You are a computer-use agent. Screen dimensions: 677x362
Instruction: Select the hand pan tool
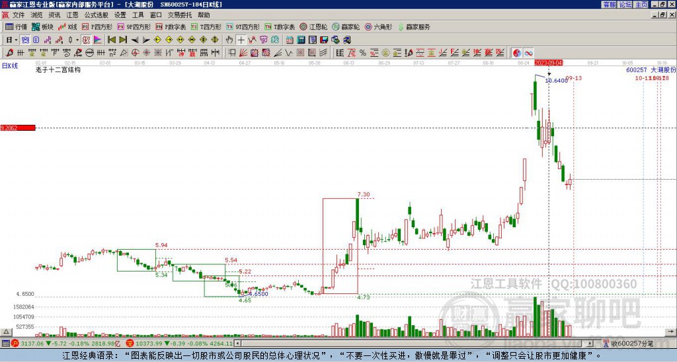click(229, 40)
